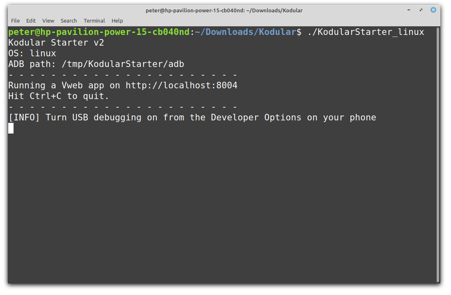Open the View menu
The width and height of the screenshot is (451, 295).
pyautogui.click(x=48, y=21)
